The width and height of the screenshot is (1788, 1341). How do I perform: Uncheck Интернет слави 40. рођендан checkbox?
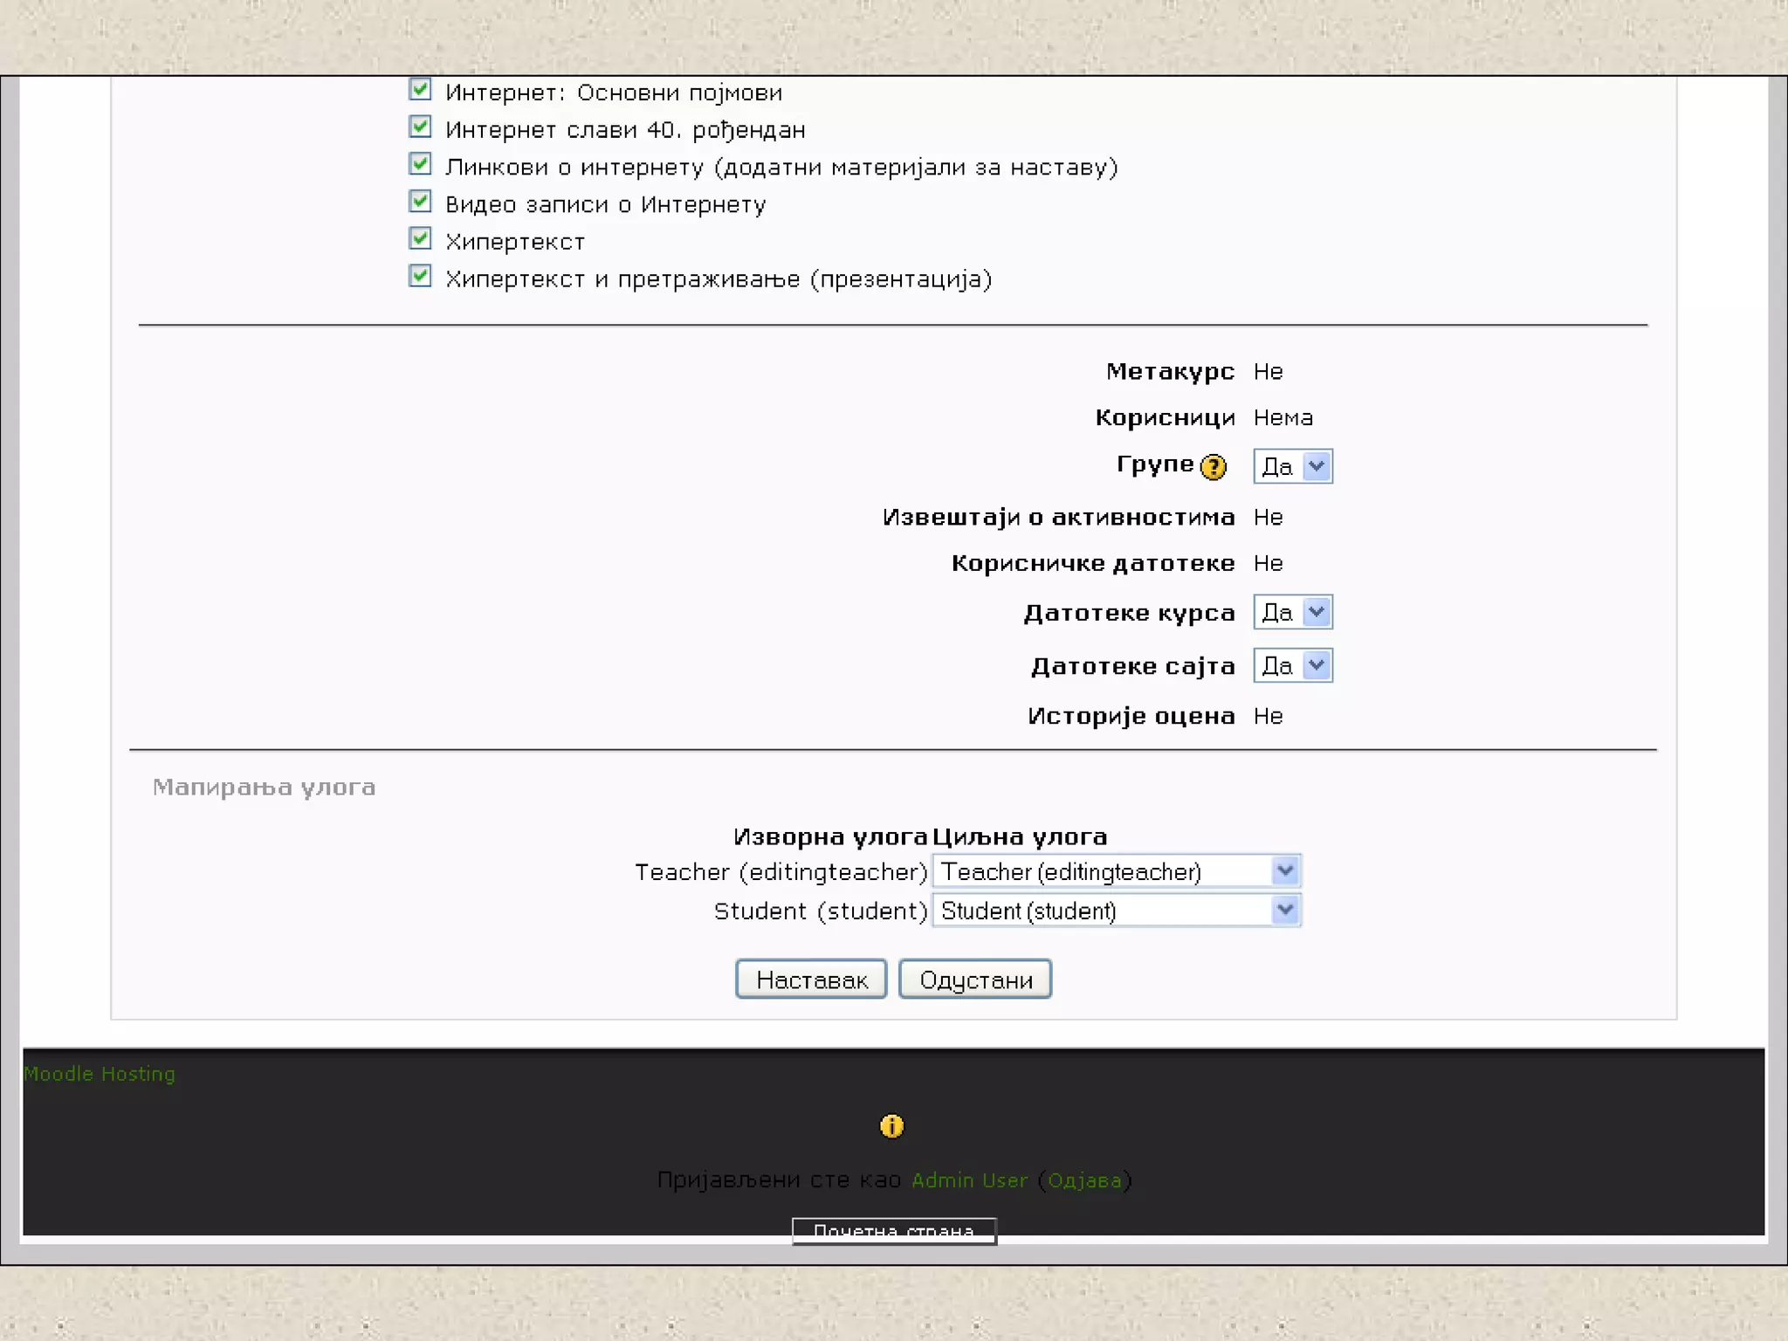420,127
